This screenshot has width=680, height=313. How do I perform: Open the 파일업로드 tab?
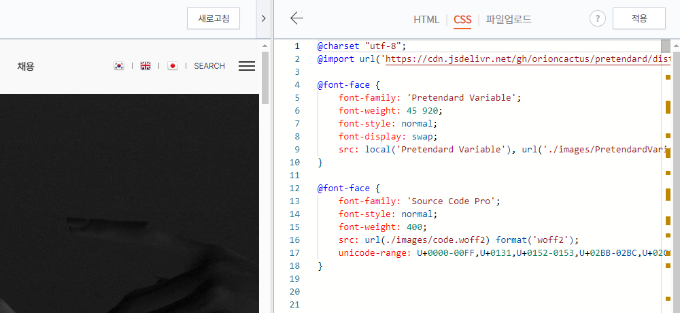coord(508,20)
